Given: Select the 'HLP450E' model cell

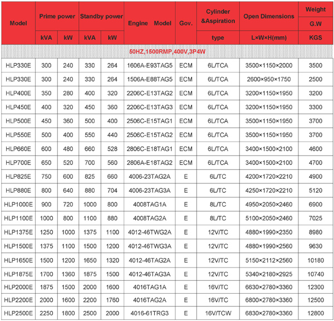Looking at the screenshot, I should coord(18,107).
